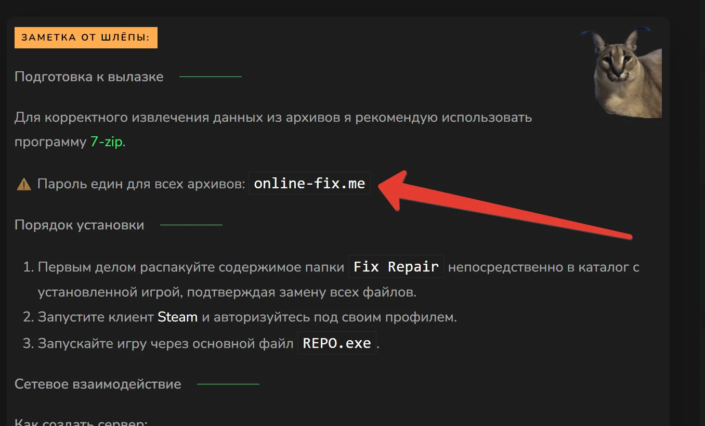
Task: Click green divider line after Сетевое взаимодействие
Action: [228, 384]
